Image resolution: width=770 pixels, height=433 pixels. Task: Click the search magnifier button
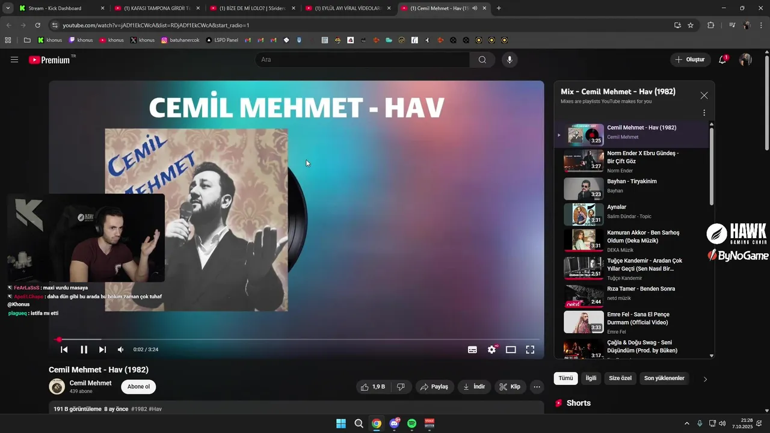coord(482,60)
